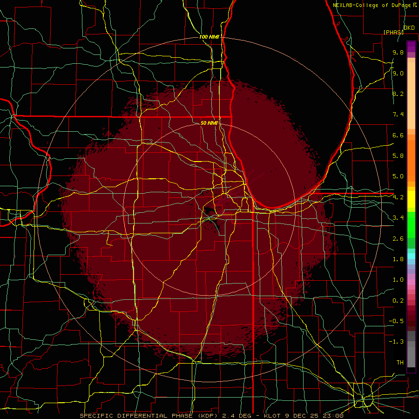Click the bright green band of the color scale
Image resolution: width=419 pixels, height=419 pixels.
(x=411, y=225)
